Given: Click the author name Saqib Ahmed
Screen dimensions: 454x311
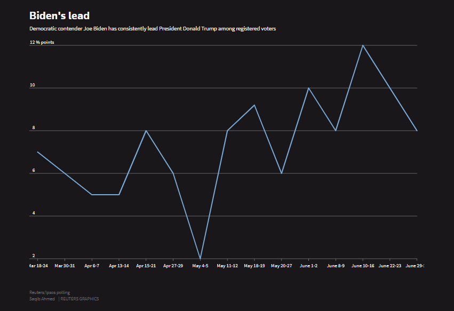Looking at the screenshot, I should click(42, 299).
